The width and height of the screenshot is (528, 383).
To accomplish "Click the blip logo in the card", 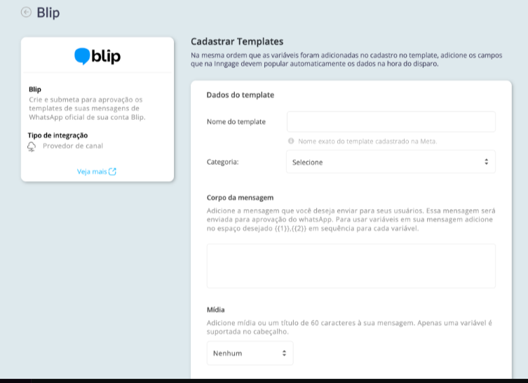I will point(97,56).
